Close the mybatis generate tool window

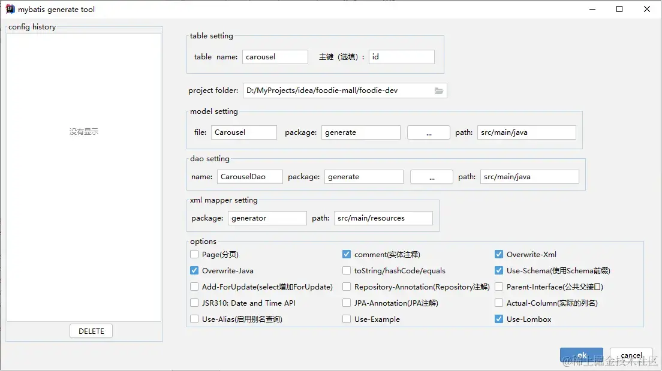coord(647,9)
